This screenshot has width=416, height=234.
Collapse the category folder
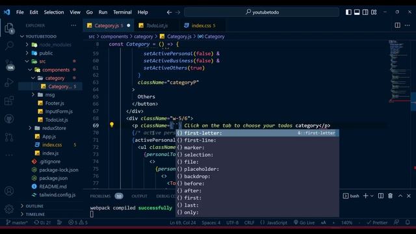pyautogui.click(x=55, y=78)
